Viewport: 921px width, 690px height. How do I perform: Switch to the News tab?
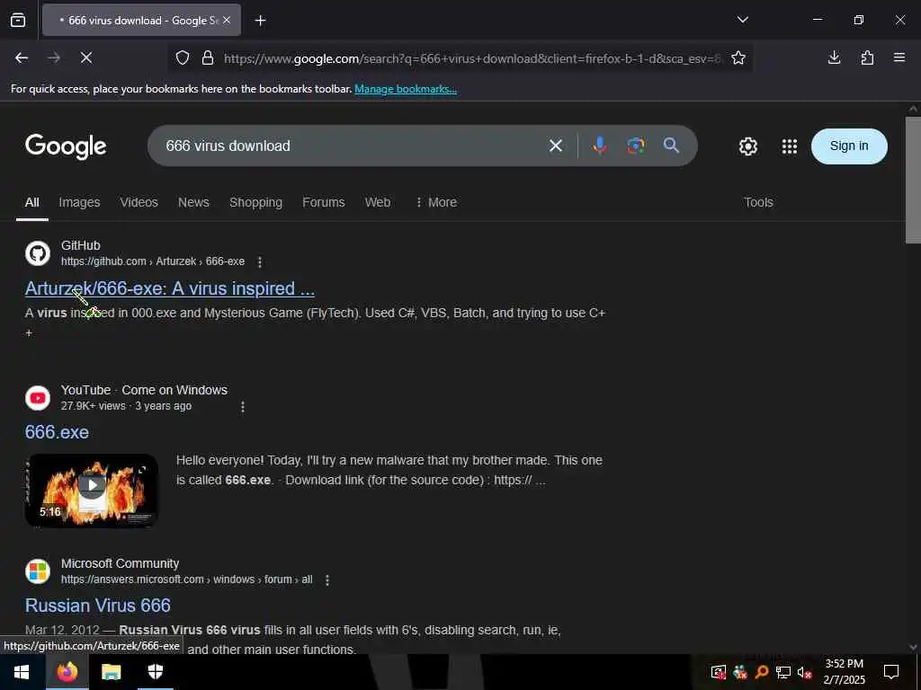point(193,202)
